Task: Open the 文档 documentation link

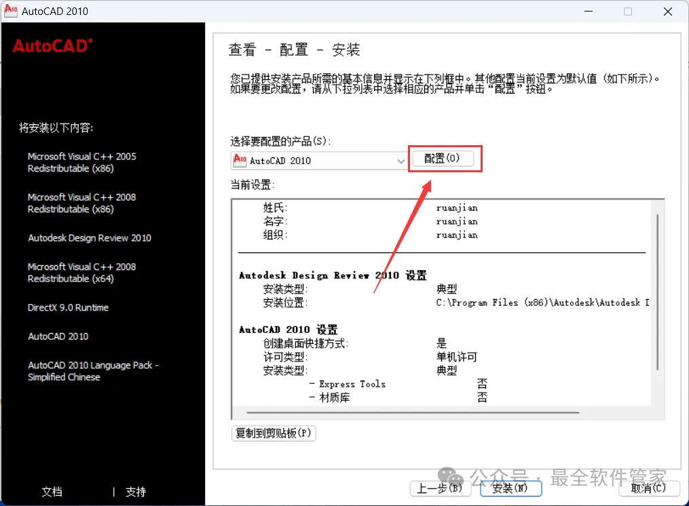Action: click(52, 492)
